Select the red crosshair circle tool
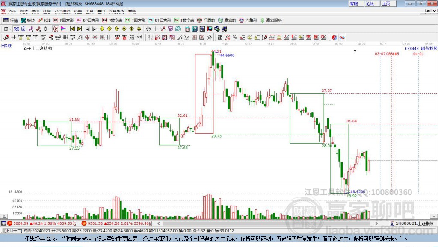Image resolution: width=438 pixels, height=247 pixels. tap(87, 37)
